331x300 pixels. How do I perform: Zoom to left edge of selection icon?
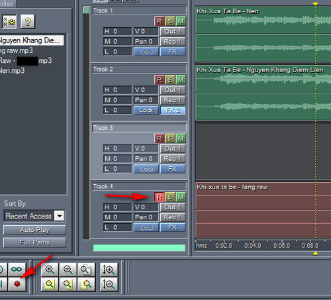coord(68,284)
